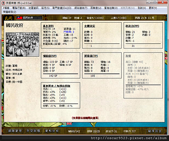169x141 pixels.
Task: Click the large 國民政府 heading
Action: pyautogui.click(x=15, y=25)
